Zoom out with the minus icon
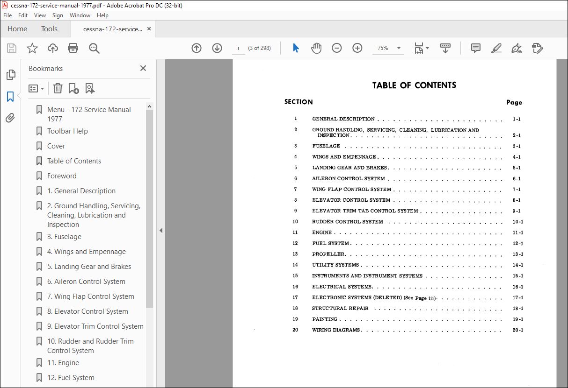 tap(337, 48)
